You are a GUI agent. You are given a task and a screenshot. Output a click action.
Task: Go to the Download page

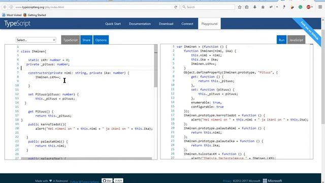click(x=166, y=24)
